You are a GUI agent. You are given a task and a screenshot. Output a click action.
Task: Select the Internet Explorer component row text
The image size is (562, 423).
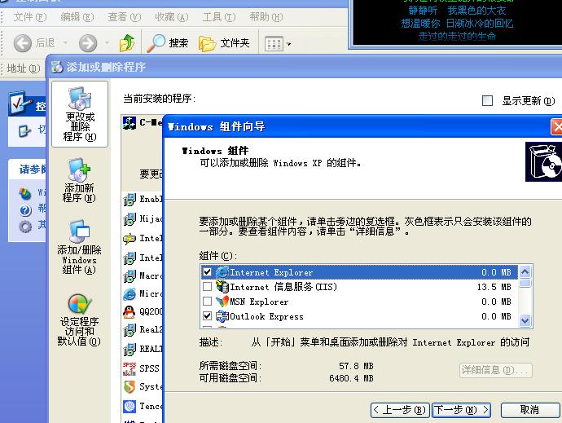coord(271,272)
